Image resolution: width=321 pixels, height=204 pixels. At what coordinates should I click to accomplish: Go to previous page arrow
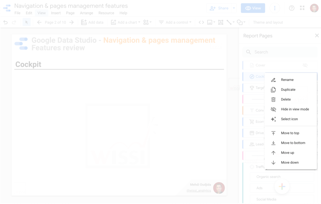click(39, 22)
